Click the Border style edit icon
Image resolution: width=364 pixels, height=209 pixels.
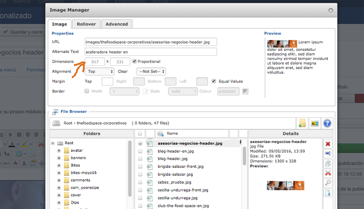146,91
